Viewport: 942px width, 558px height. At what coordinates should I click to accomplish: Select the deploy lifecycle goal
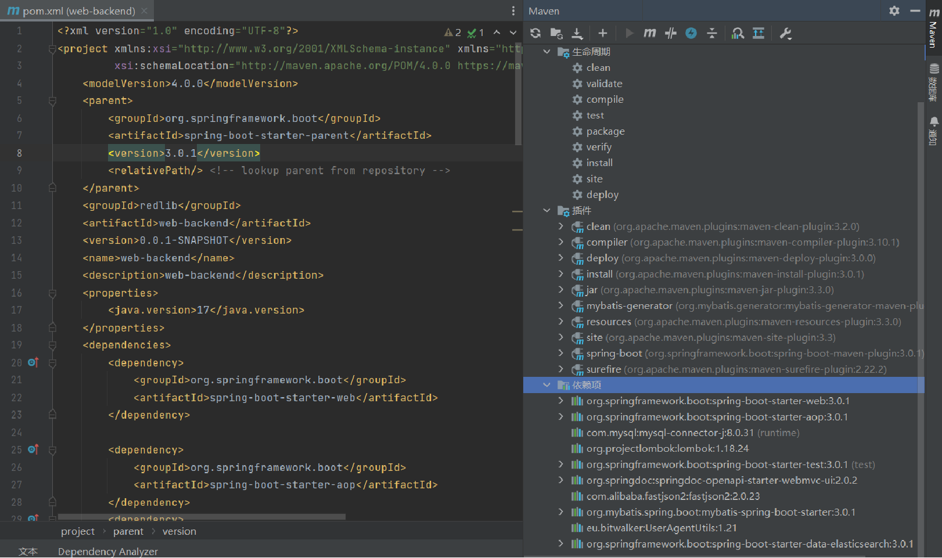pos(602,195)
